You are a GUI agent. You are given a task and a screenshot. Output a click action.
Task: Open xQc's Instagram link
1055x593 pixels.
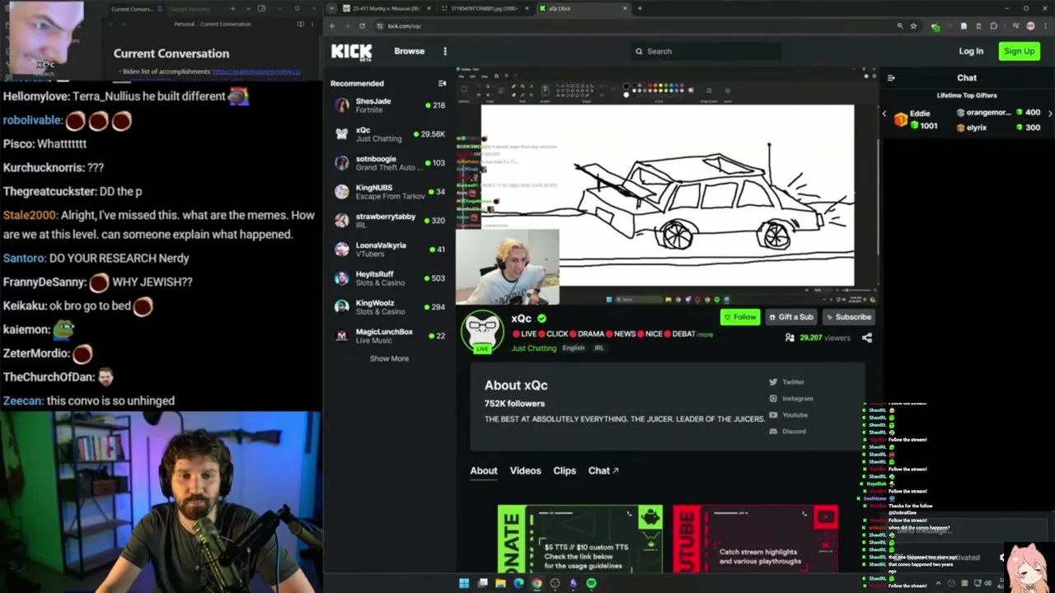pyautogui.click(x=790, y=399)
